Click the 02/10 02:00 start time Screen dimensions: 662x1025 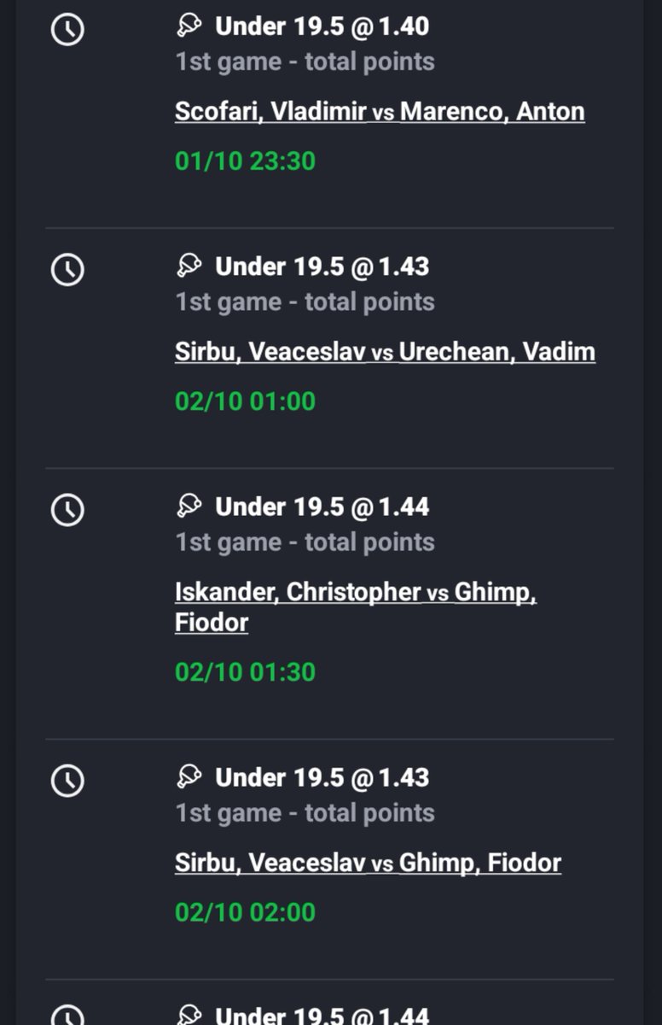pyautogui.click(x=245, y=912)
